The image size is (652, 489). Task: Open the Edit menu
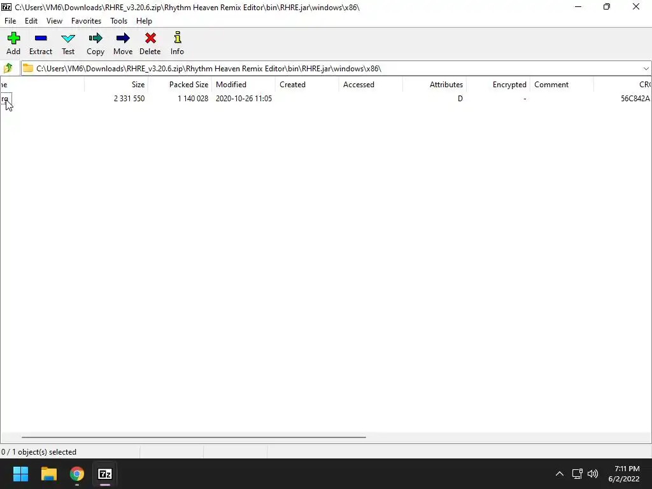(x=31, y=21)
